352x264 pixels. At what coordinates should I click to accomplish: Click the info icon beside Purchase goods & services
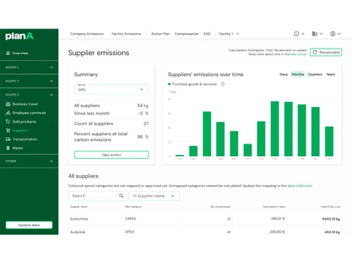point(222,84)
